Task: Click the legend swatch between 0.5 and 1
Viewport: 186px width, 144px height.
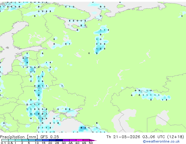Action: (12, 140)
